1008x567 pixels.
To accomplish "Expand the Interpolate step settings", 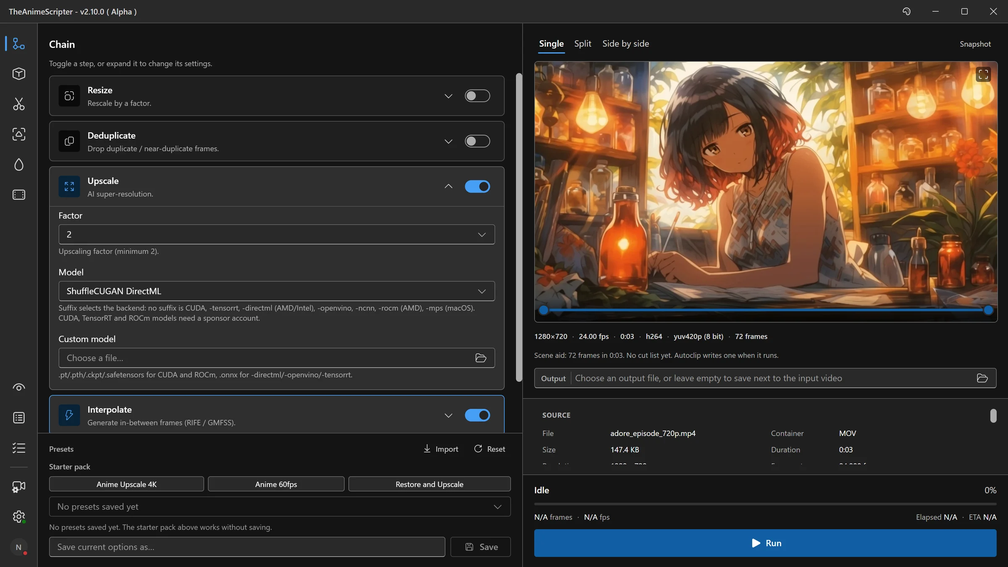I will pyautogui.click(x=449, y=415).
